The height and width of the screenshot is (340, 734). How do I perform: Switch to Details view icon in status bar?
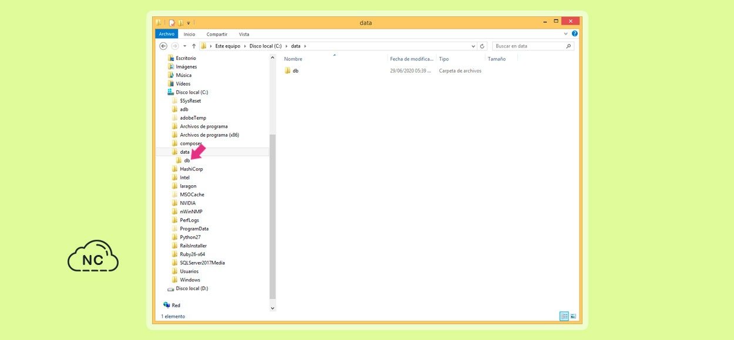tap(564, 316)
